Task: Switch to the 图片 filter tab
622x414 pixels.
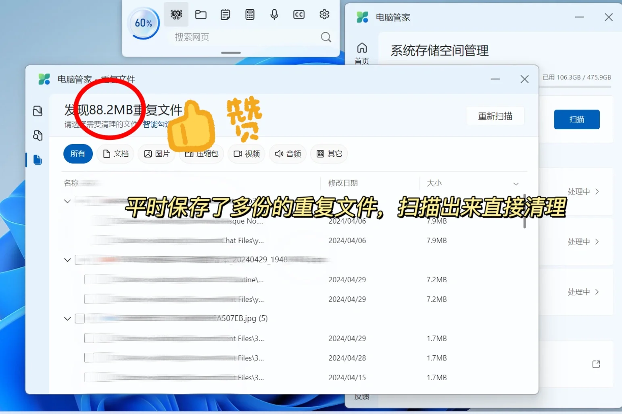Action: [x=157, y=153]
